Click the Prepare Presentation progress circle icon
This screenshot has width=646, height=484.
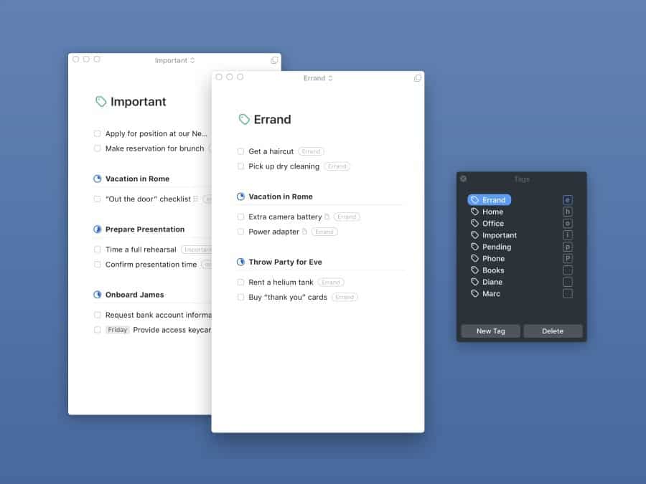pyautogui.click(x=98, y=229)
